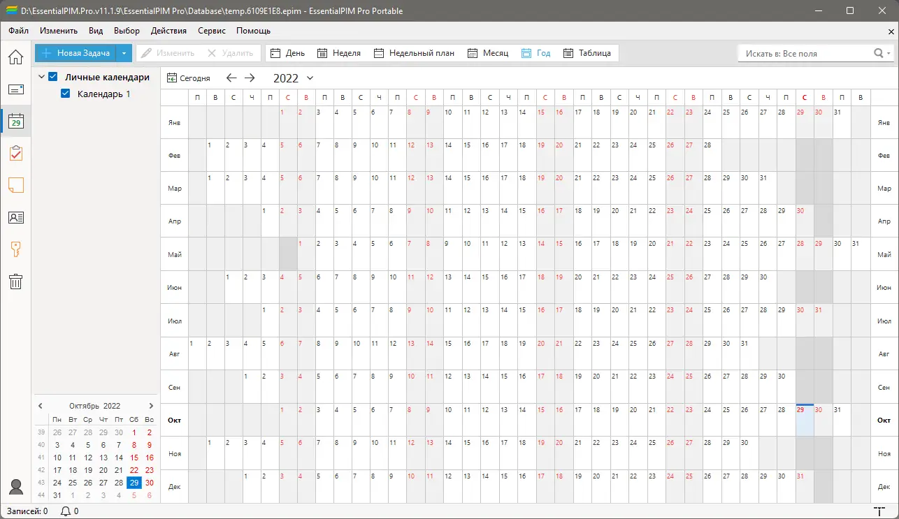Go to previous year with left arrow
Screen dimensions: 899x519
pyautogui.click(x=231, y=78)
